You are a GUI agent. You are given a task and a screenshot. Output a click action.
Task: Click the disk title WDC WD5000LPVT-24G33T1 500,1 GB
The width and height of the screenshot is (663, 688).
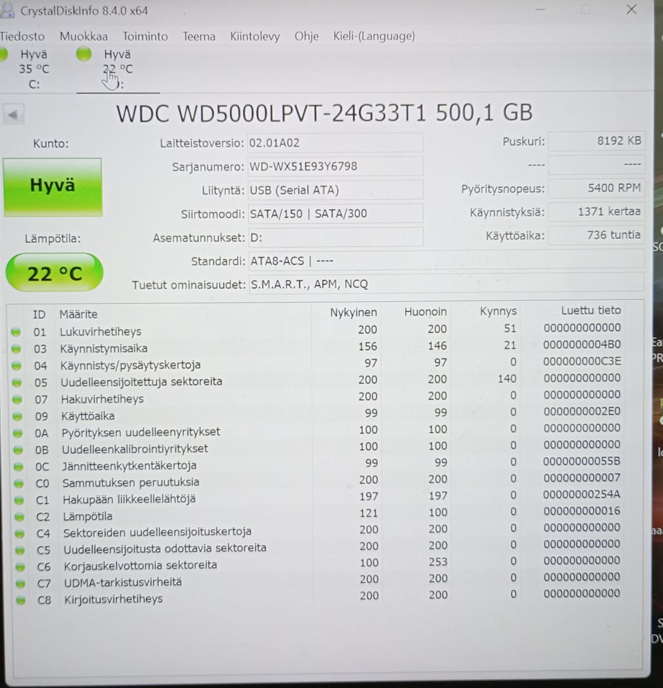(325, 113)
